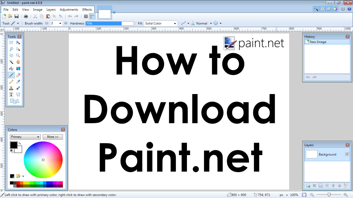Open layer properties in Layers panel
Viewport: 353px width, 198px height.
346,186
